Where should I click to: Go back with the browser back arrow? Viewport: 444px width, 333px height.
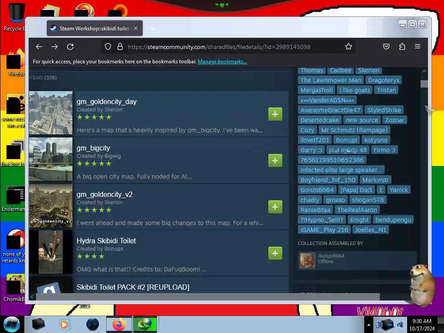(x=39, y=47)
